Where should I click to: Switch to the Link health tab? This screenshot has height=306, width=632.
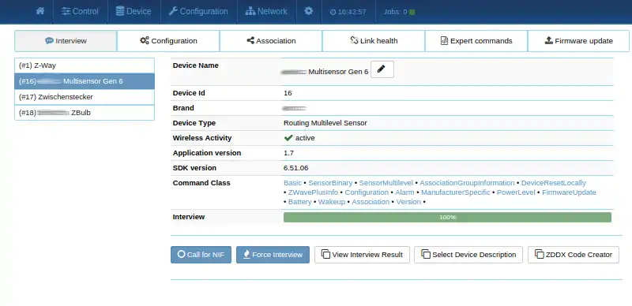(x=374, y=41)
